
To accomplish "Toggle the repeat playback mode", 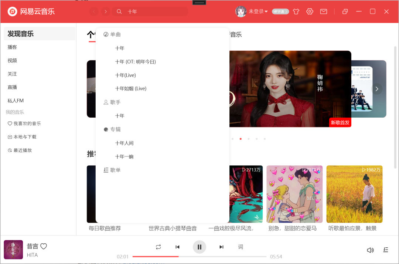I will pyautogui.click(x=158, y=247).
